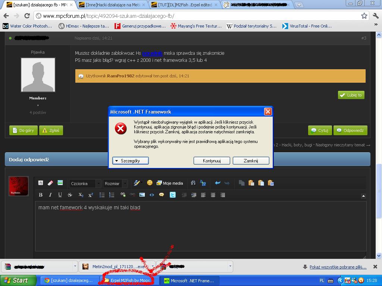
Task: Open the text color picker icon
Action: [137, 182]
